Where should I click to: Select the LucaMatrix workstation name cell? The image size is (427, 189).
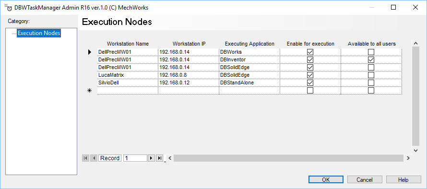(128, 75)
